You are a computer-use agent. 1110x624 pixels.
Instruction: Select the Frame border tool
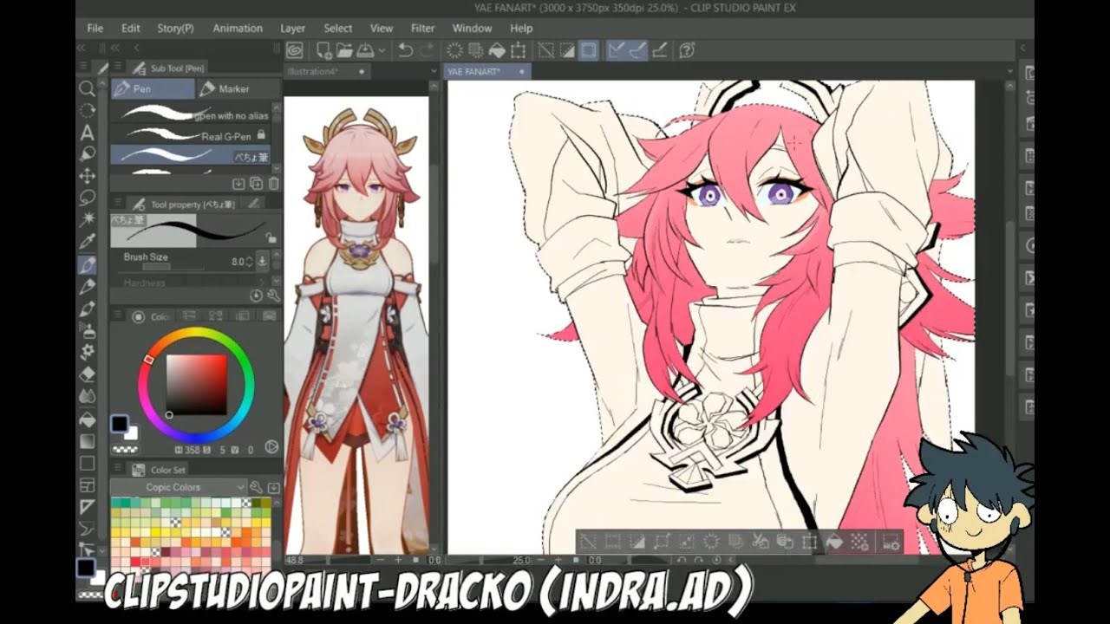pyautogui.click(x=87, y=485)
